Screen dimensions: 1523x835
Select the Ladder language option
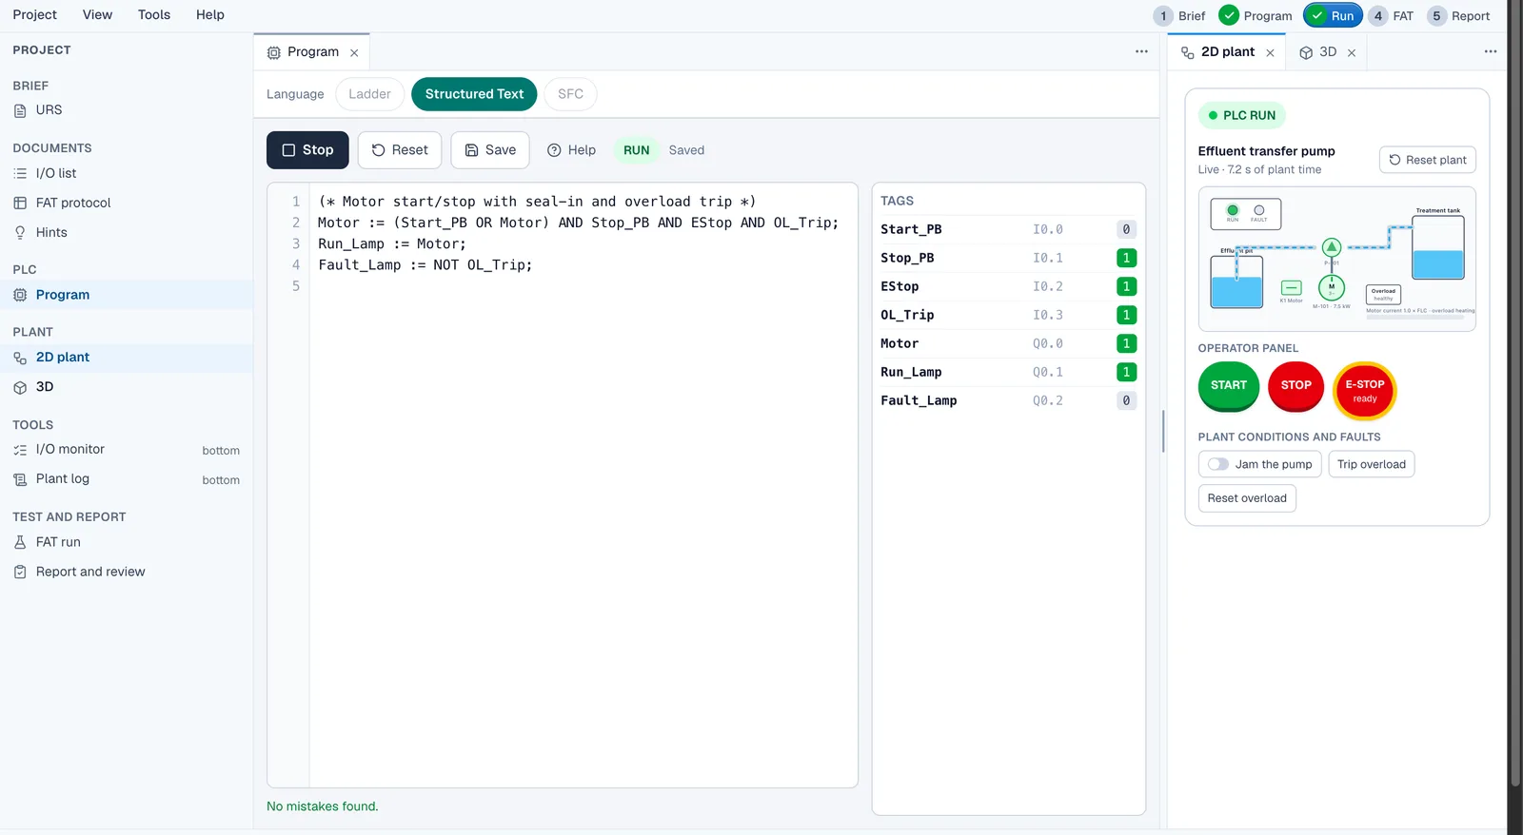coord(369,94)
